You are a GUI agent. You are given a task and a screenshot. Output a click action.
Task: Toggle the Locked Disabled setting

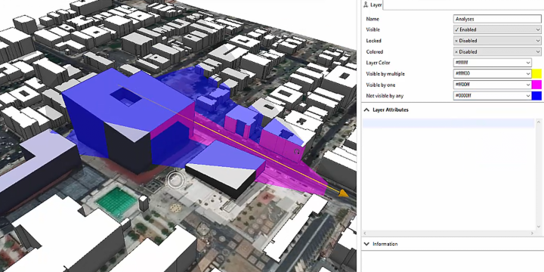[497, 41]
